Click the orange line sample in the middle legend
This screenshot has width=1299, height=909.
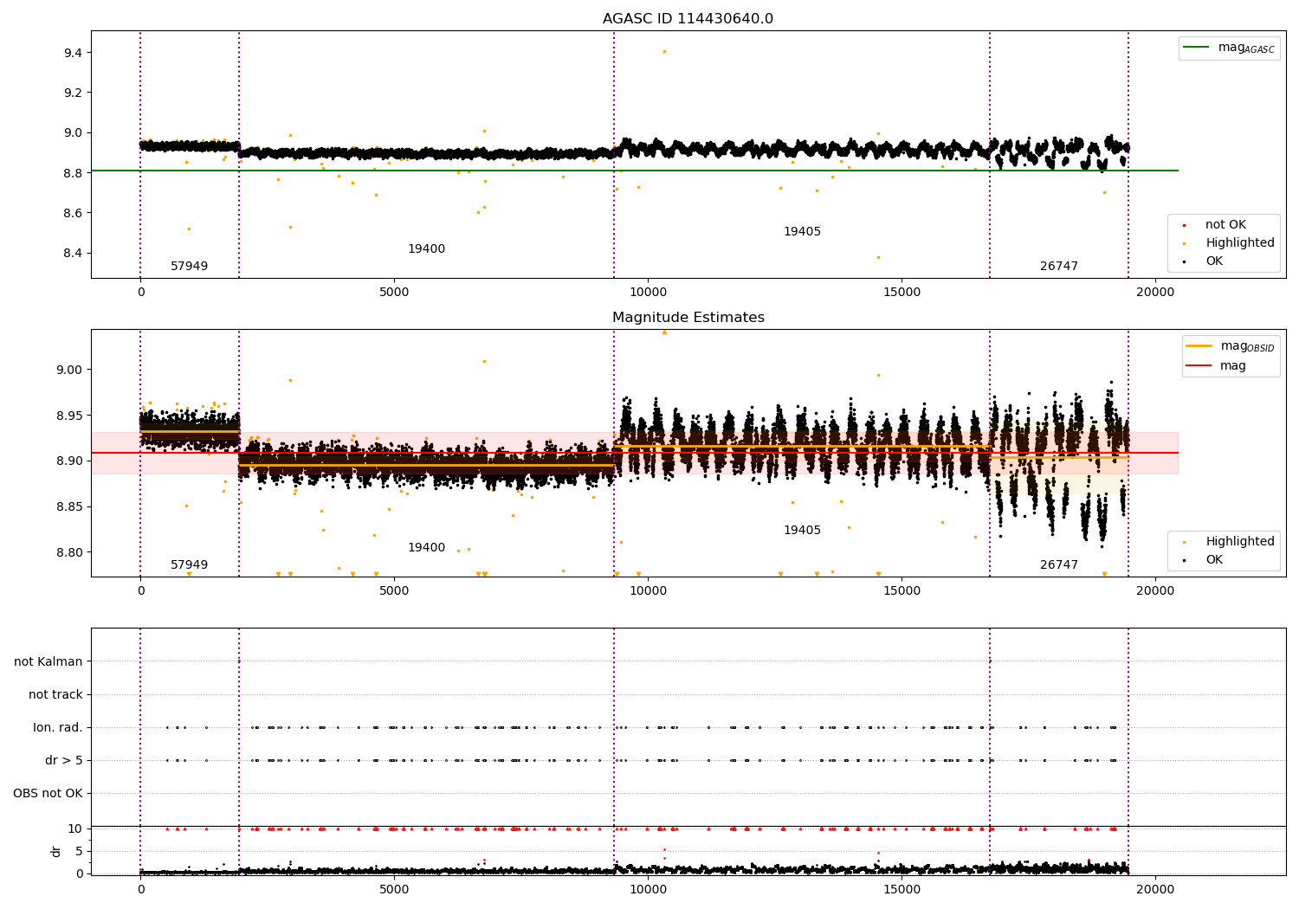1199,346
